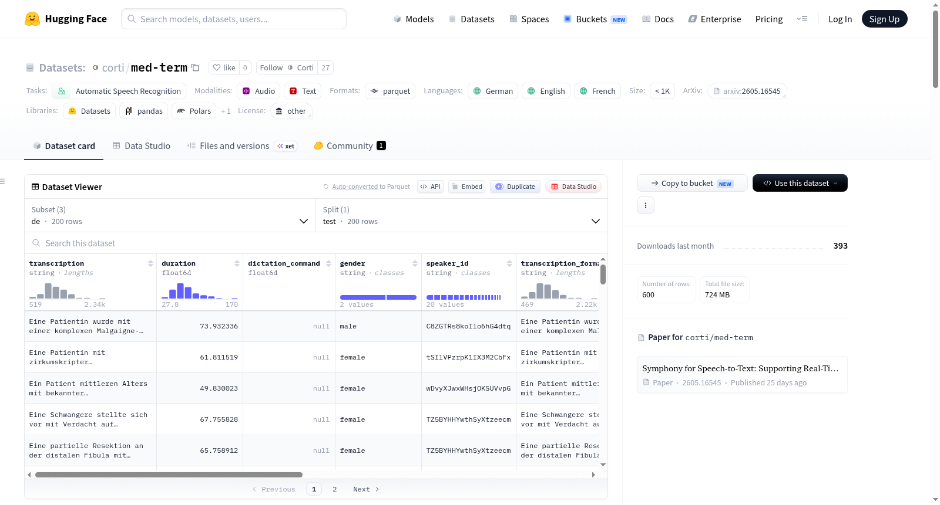Expand the Split test dropdown
This screenshot has width=940, height=505.
(x=462, y=215)
